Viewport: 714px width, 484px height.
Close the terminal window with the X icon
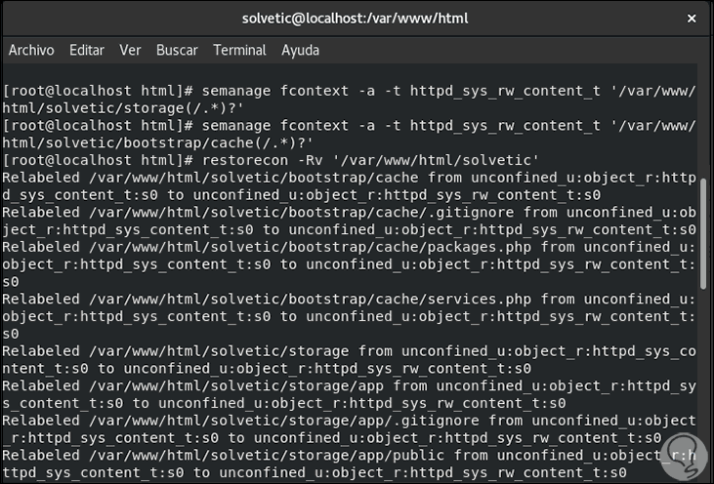tap(692, 19)
